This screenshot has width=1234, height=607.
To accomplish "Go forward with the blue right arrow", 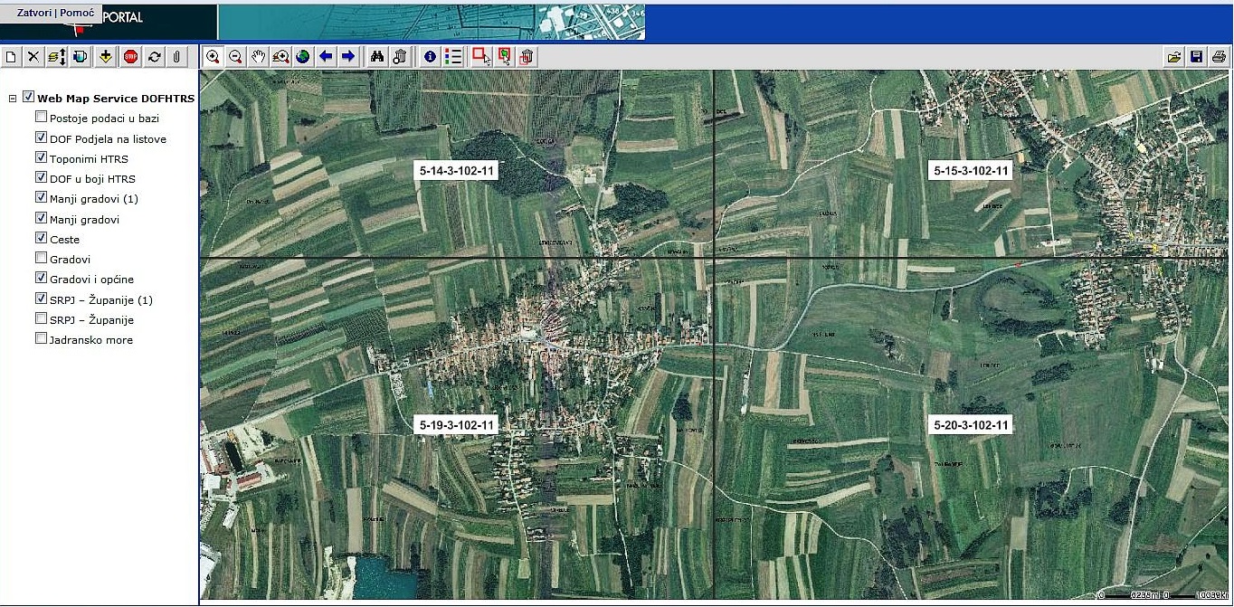I will [349, 56].
